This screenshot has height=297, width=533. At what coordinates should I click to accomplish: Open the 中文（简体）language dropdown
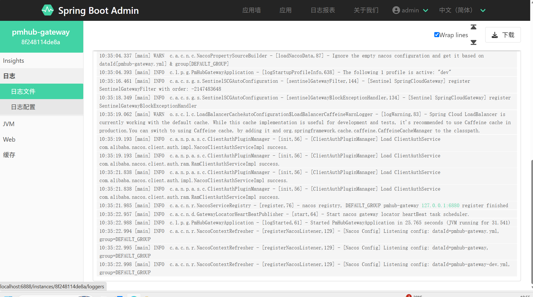click(x=462, y=10)
